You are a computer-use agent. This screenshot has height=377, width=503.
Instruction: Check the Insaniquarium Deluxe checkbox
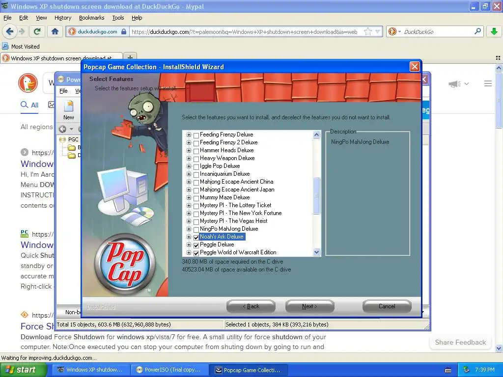(196, 174)
